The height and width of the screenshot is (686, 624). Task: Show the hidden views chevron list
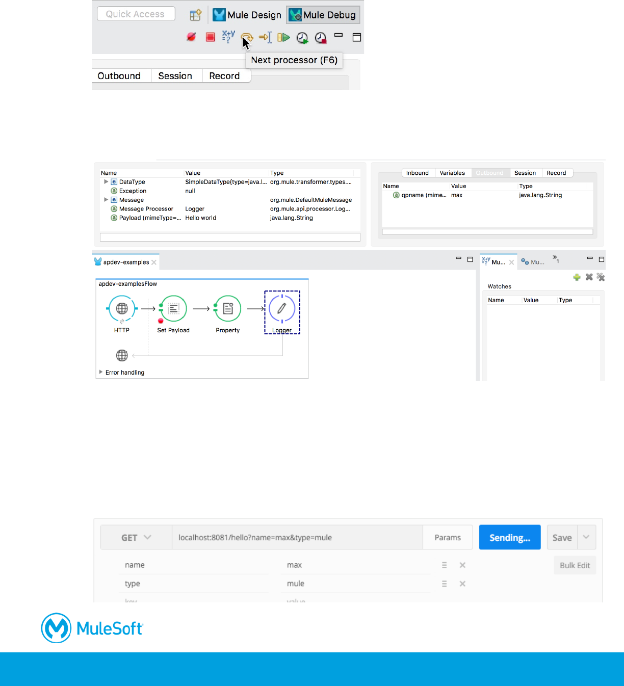click(556, 259)
